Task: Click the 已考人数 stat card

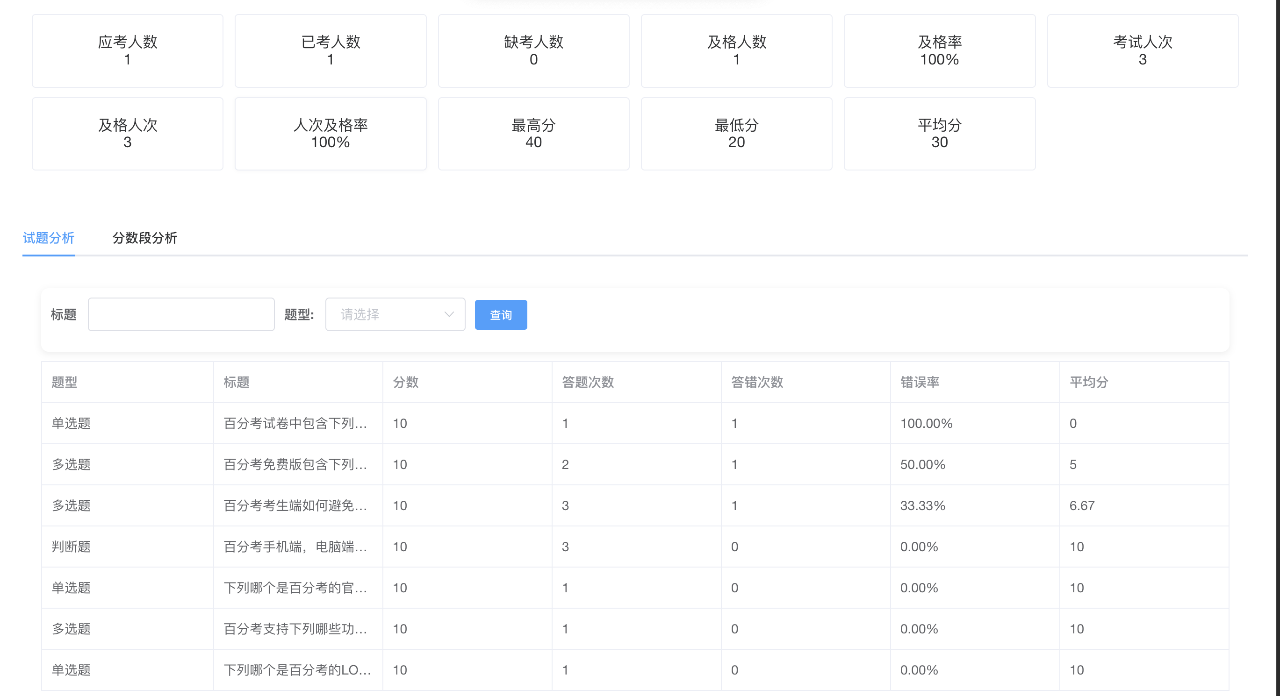Action: pyautogui.click(x=330, y=50)
